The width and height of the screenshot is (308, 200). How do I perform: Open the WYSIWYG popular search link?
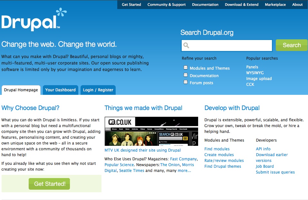(x=255, y=73)
